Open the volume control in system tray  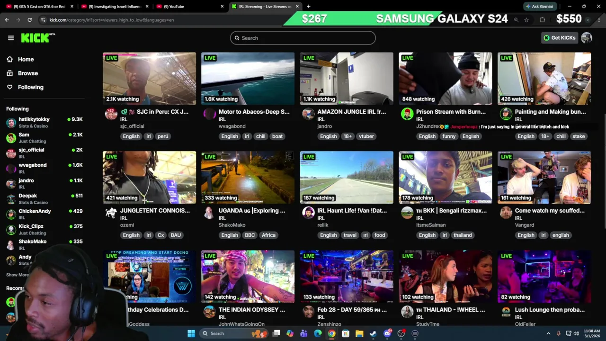(x=577, y=333)
